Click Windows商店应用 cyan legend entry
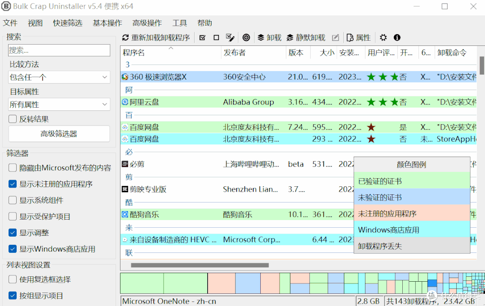Image resolution: width=485 pixels, height=306 pixels. [412, 229]
